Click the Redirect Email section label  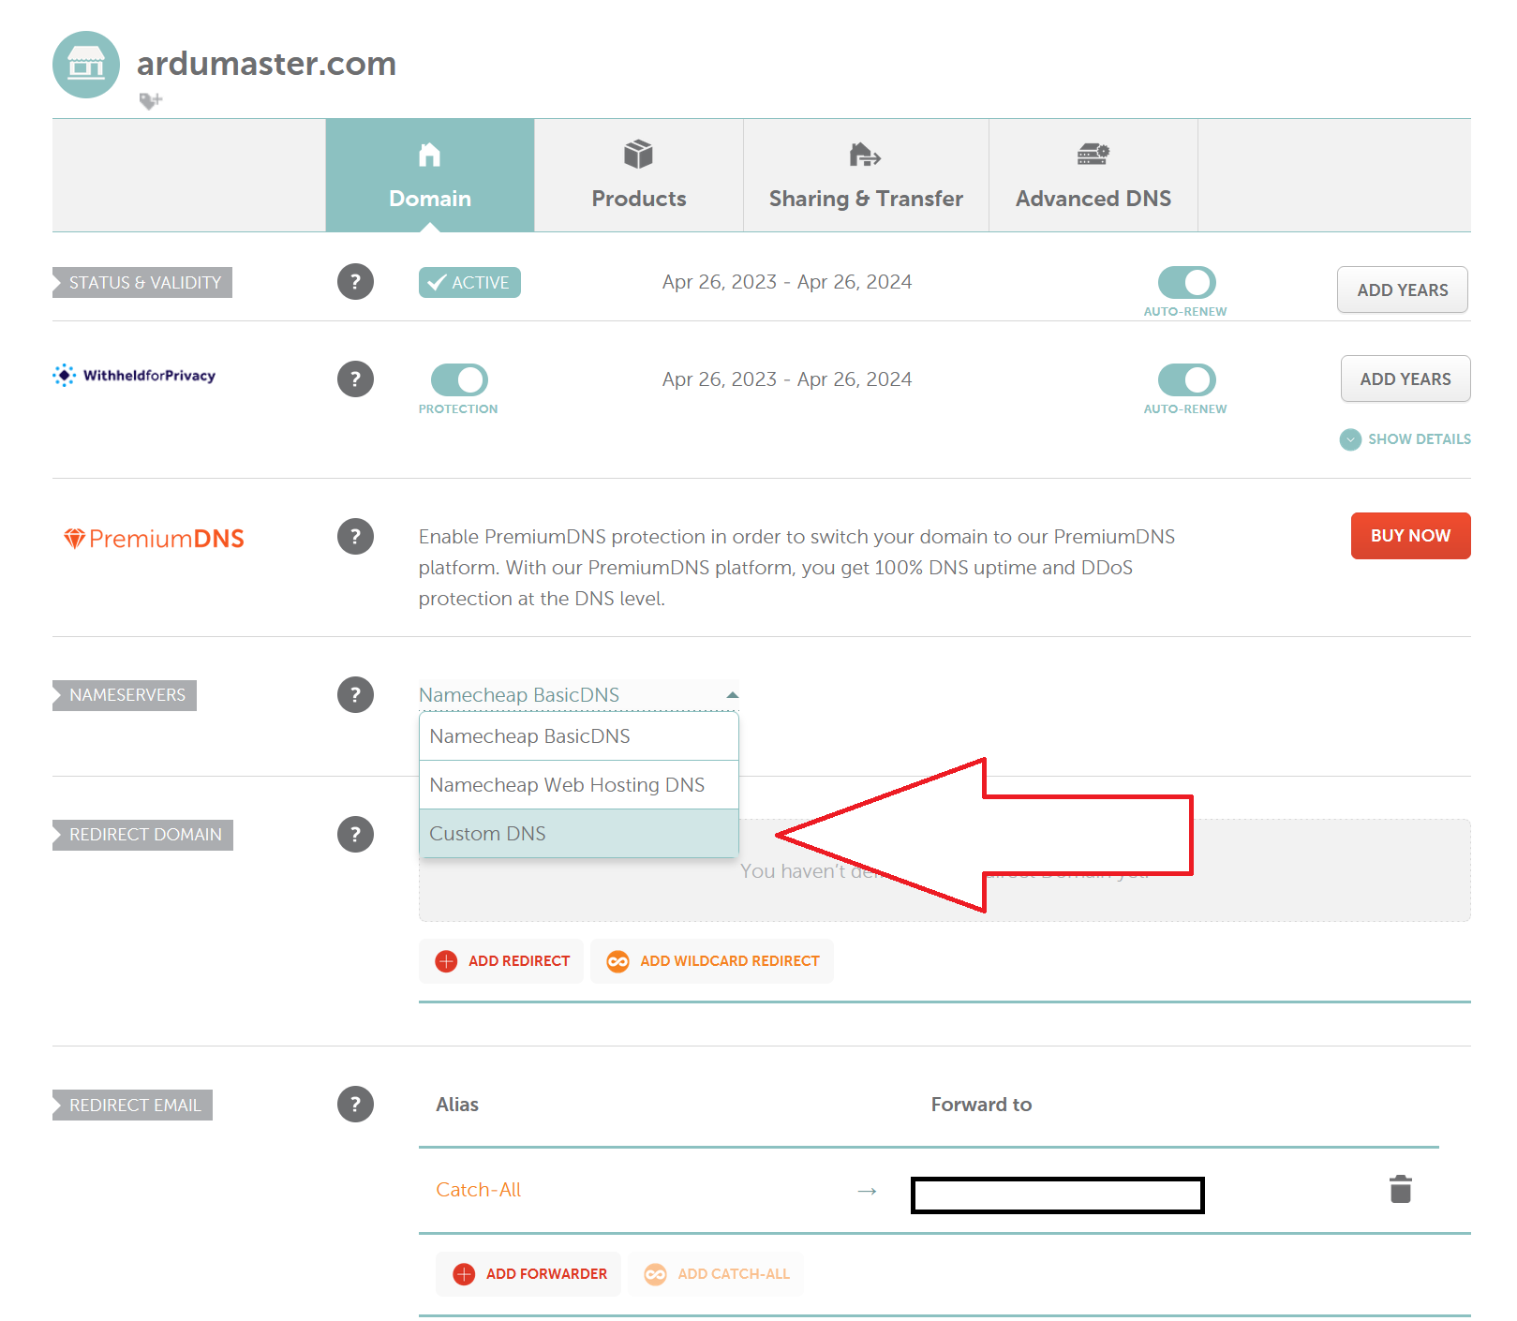132,1106
